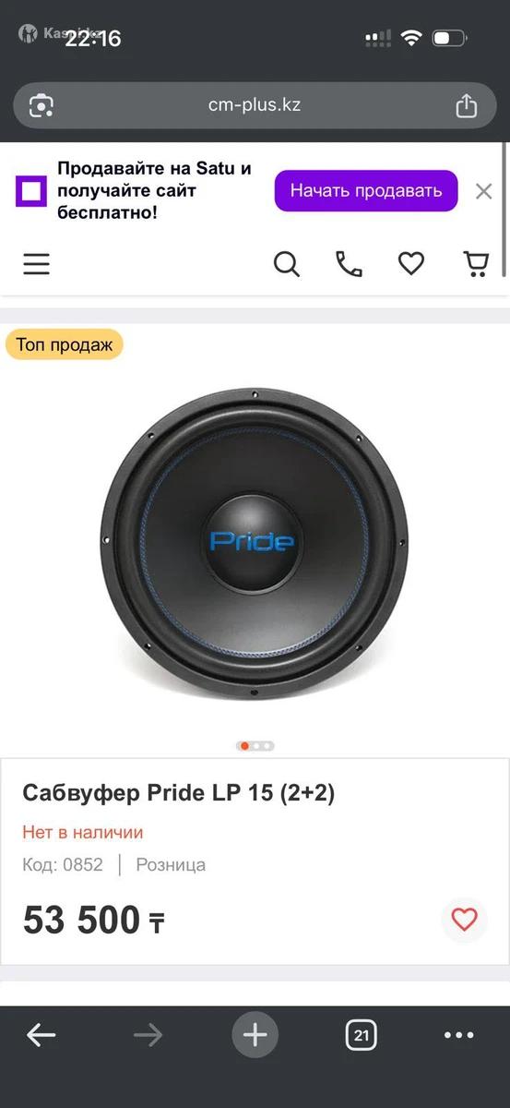Screen dimensions: 510x1108
Task: Close the Satu promo banner
Action: (484, 191)
